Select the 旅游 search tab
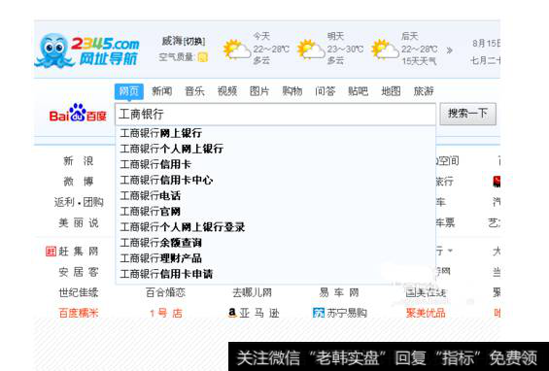 [x=424, y=91]
